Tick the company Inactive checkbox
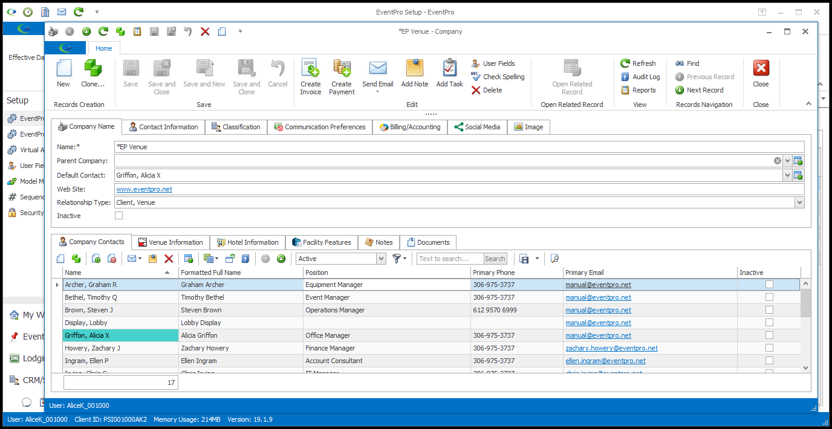The image size is (832, 429). click(119, 216)
